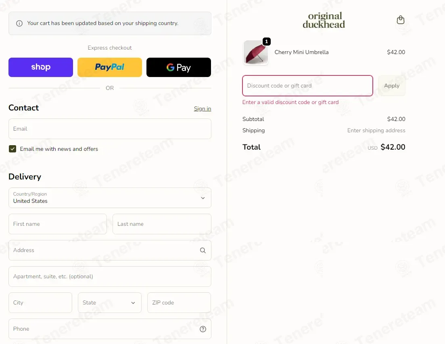The image size is (445, 344).
Task: Select the First name field
Action: [x=58, y=224]
